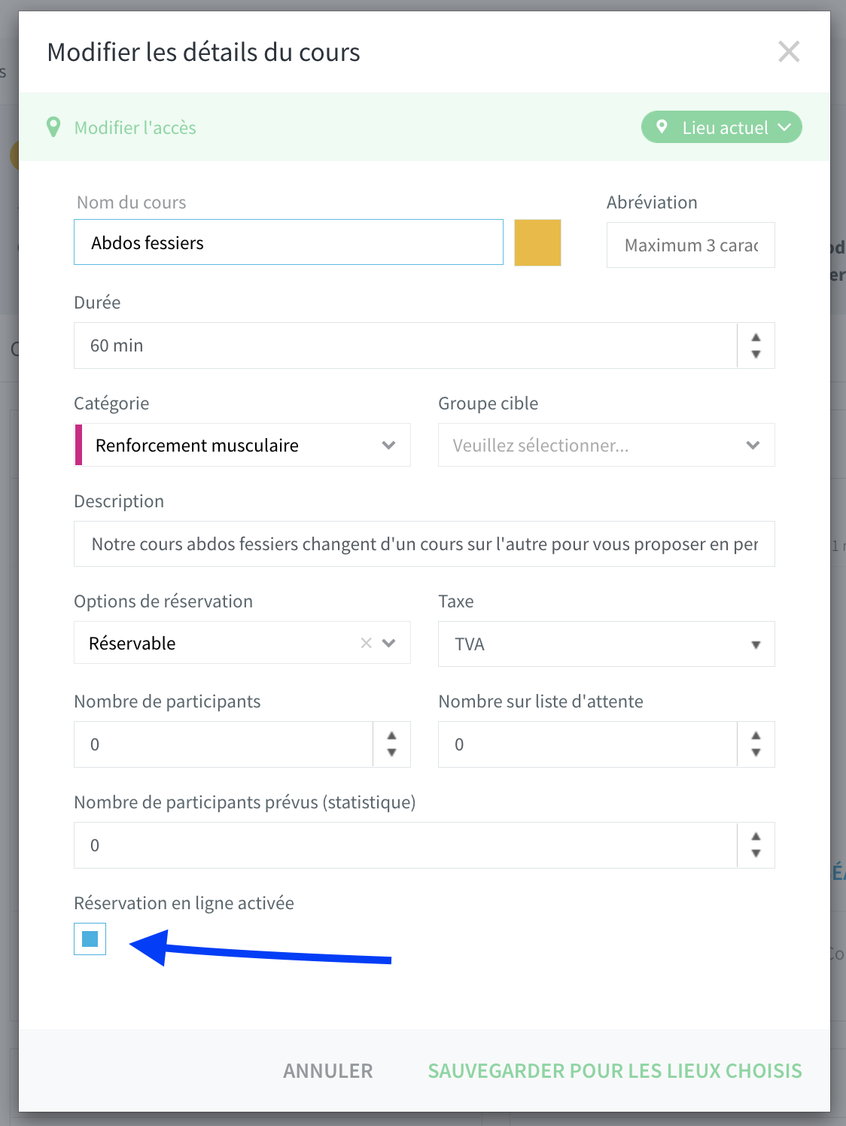Increase Nombre de participants with up arrow
This screenshot has width=846, height=1126.
click(x=391, y=735)
